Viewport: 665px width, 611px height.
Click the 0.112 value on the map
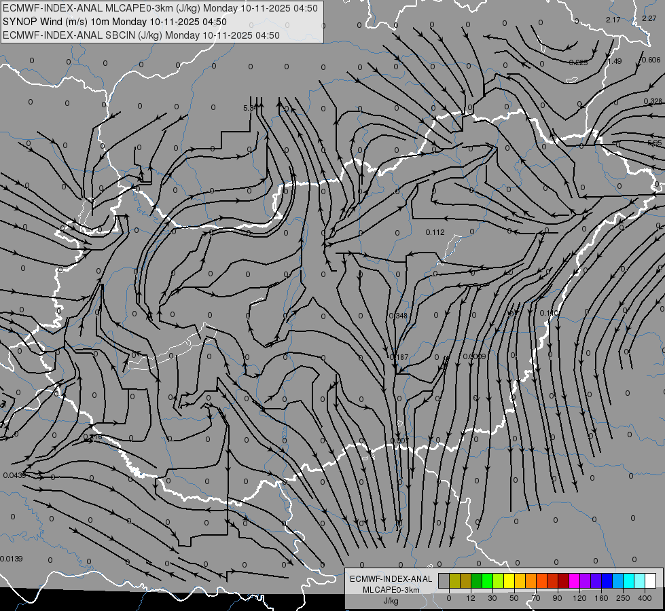435,232
